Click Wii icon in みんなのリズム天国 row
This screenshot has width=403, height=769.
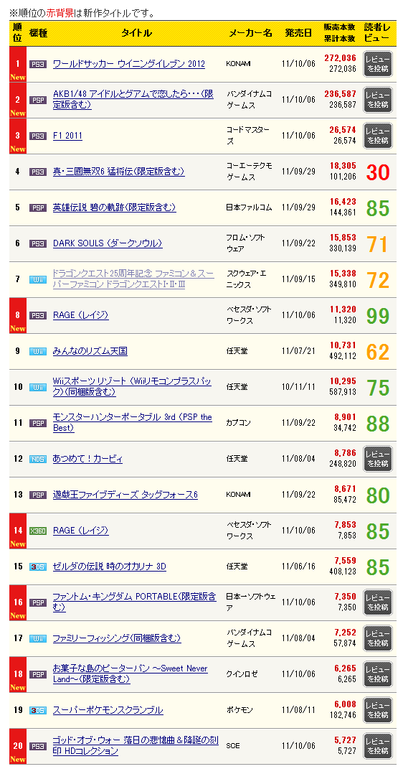point(38,351)
